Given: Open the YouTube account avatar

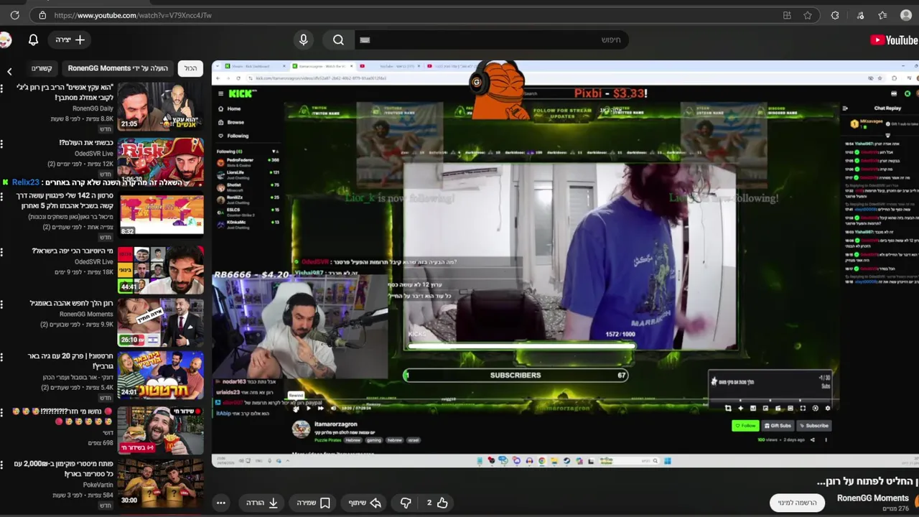Looking at the screenshot, I should [5, 40].
